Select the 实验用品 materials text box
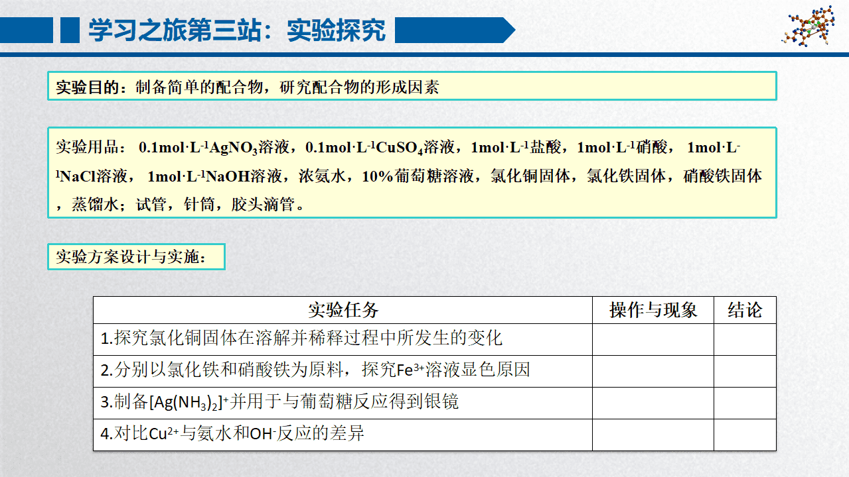The image size is (849, 477). tap(412, 173)
